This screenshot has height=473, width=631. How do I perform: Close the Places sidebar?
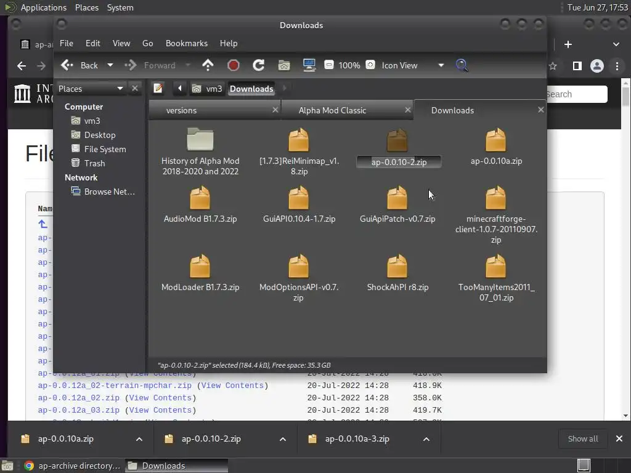coord(135,88)
